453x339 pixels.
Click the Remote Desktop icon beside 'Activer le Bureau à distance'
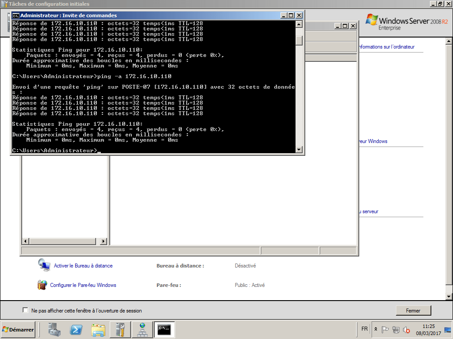tap(43, 265)
